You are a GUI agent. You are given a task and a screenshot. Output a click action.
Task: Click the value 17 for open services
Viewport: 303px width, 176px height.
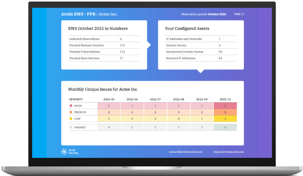121,58
